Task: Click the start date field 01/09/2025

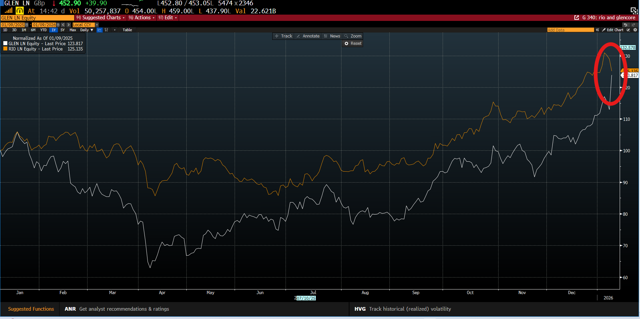Action: pos(13,25)
